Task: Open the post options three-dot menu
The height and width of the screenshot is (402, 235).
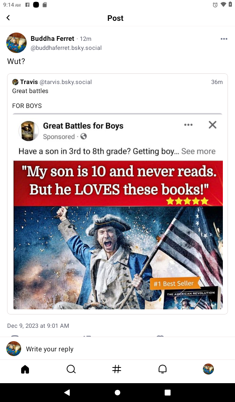Action: pyautogui.click(x=224, y=39)
